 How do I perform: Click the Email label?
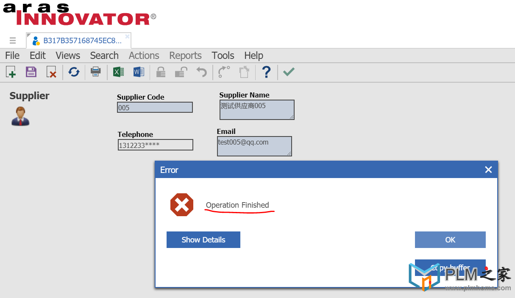226,131
